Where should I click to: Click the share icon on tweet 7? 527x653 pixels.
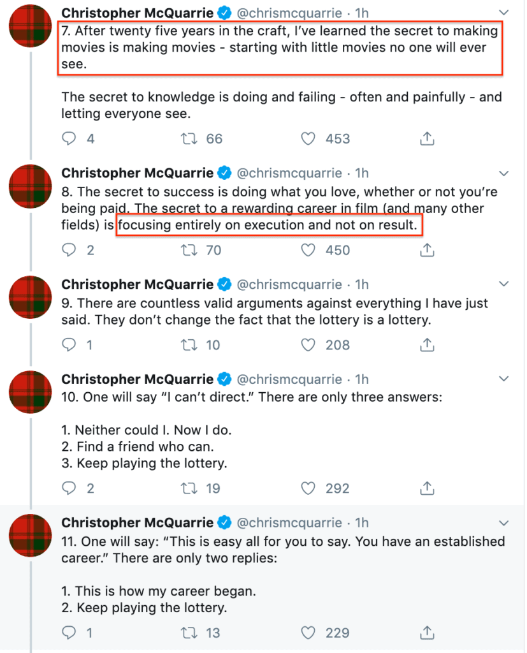[426, 138]
